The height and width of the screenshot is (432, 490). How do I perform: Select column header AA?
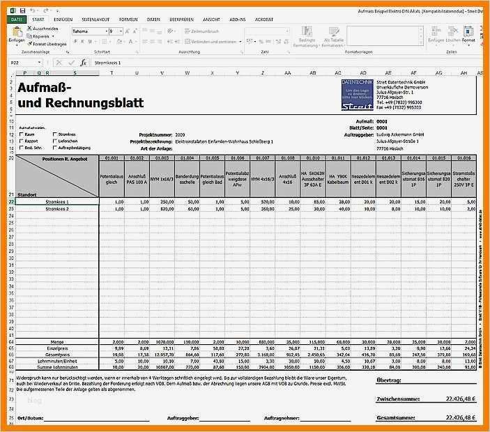click(287, 72)
